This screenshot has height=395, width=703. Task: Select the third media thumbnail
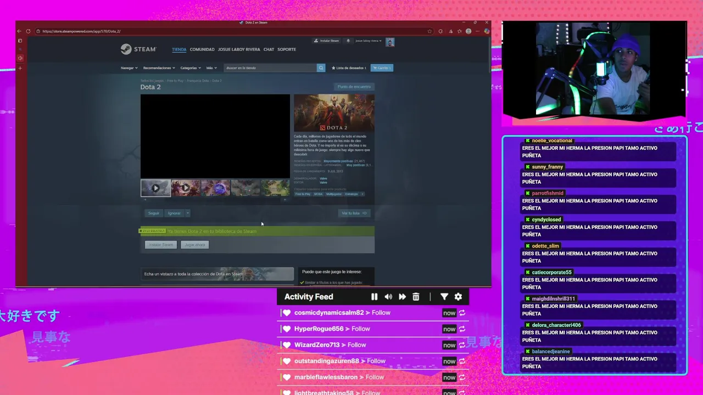(x=215, y=188)
